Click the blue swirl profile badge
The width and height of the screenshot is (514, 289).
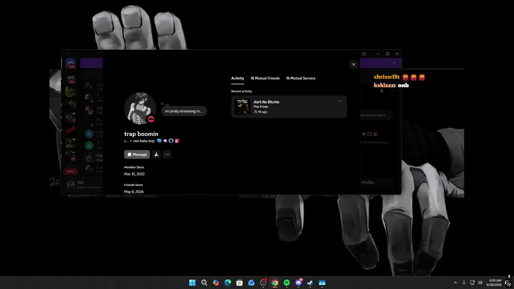(159, 141)
